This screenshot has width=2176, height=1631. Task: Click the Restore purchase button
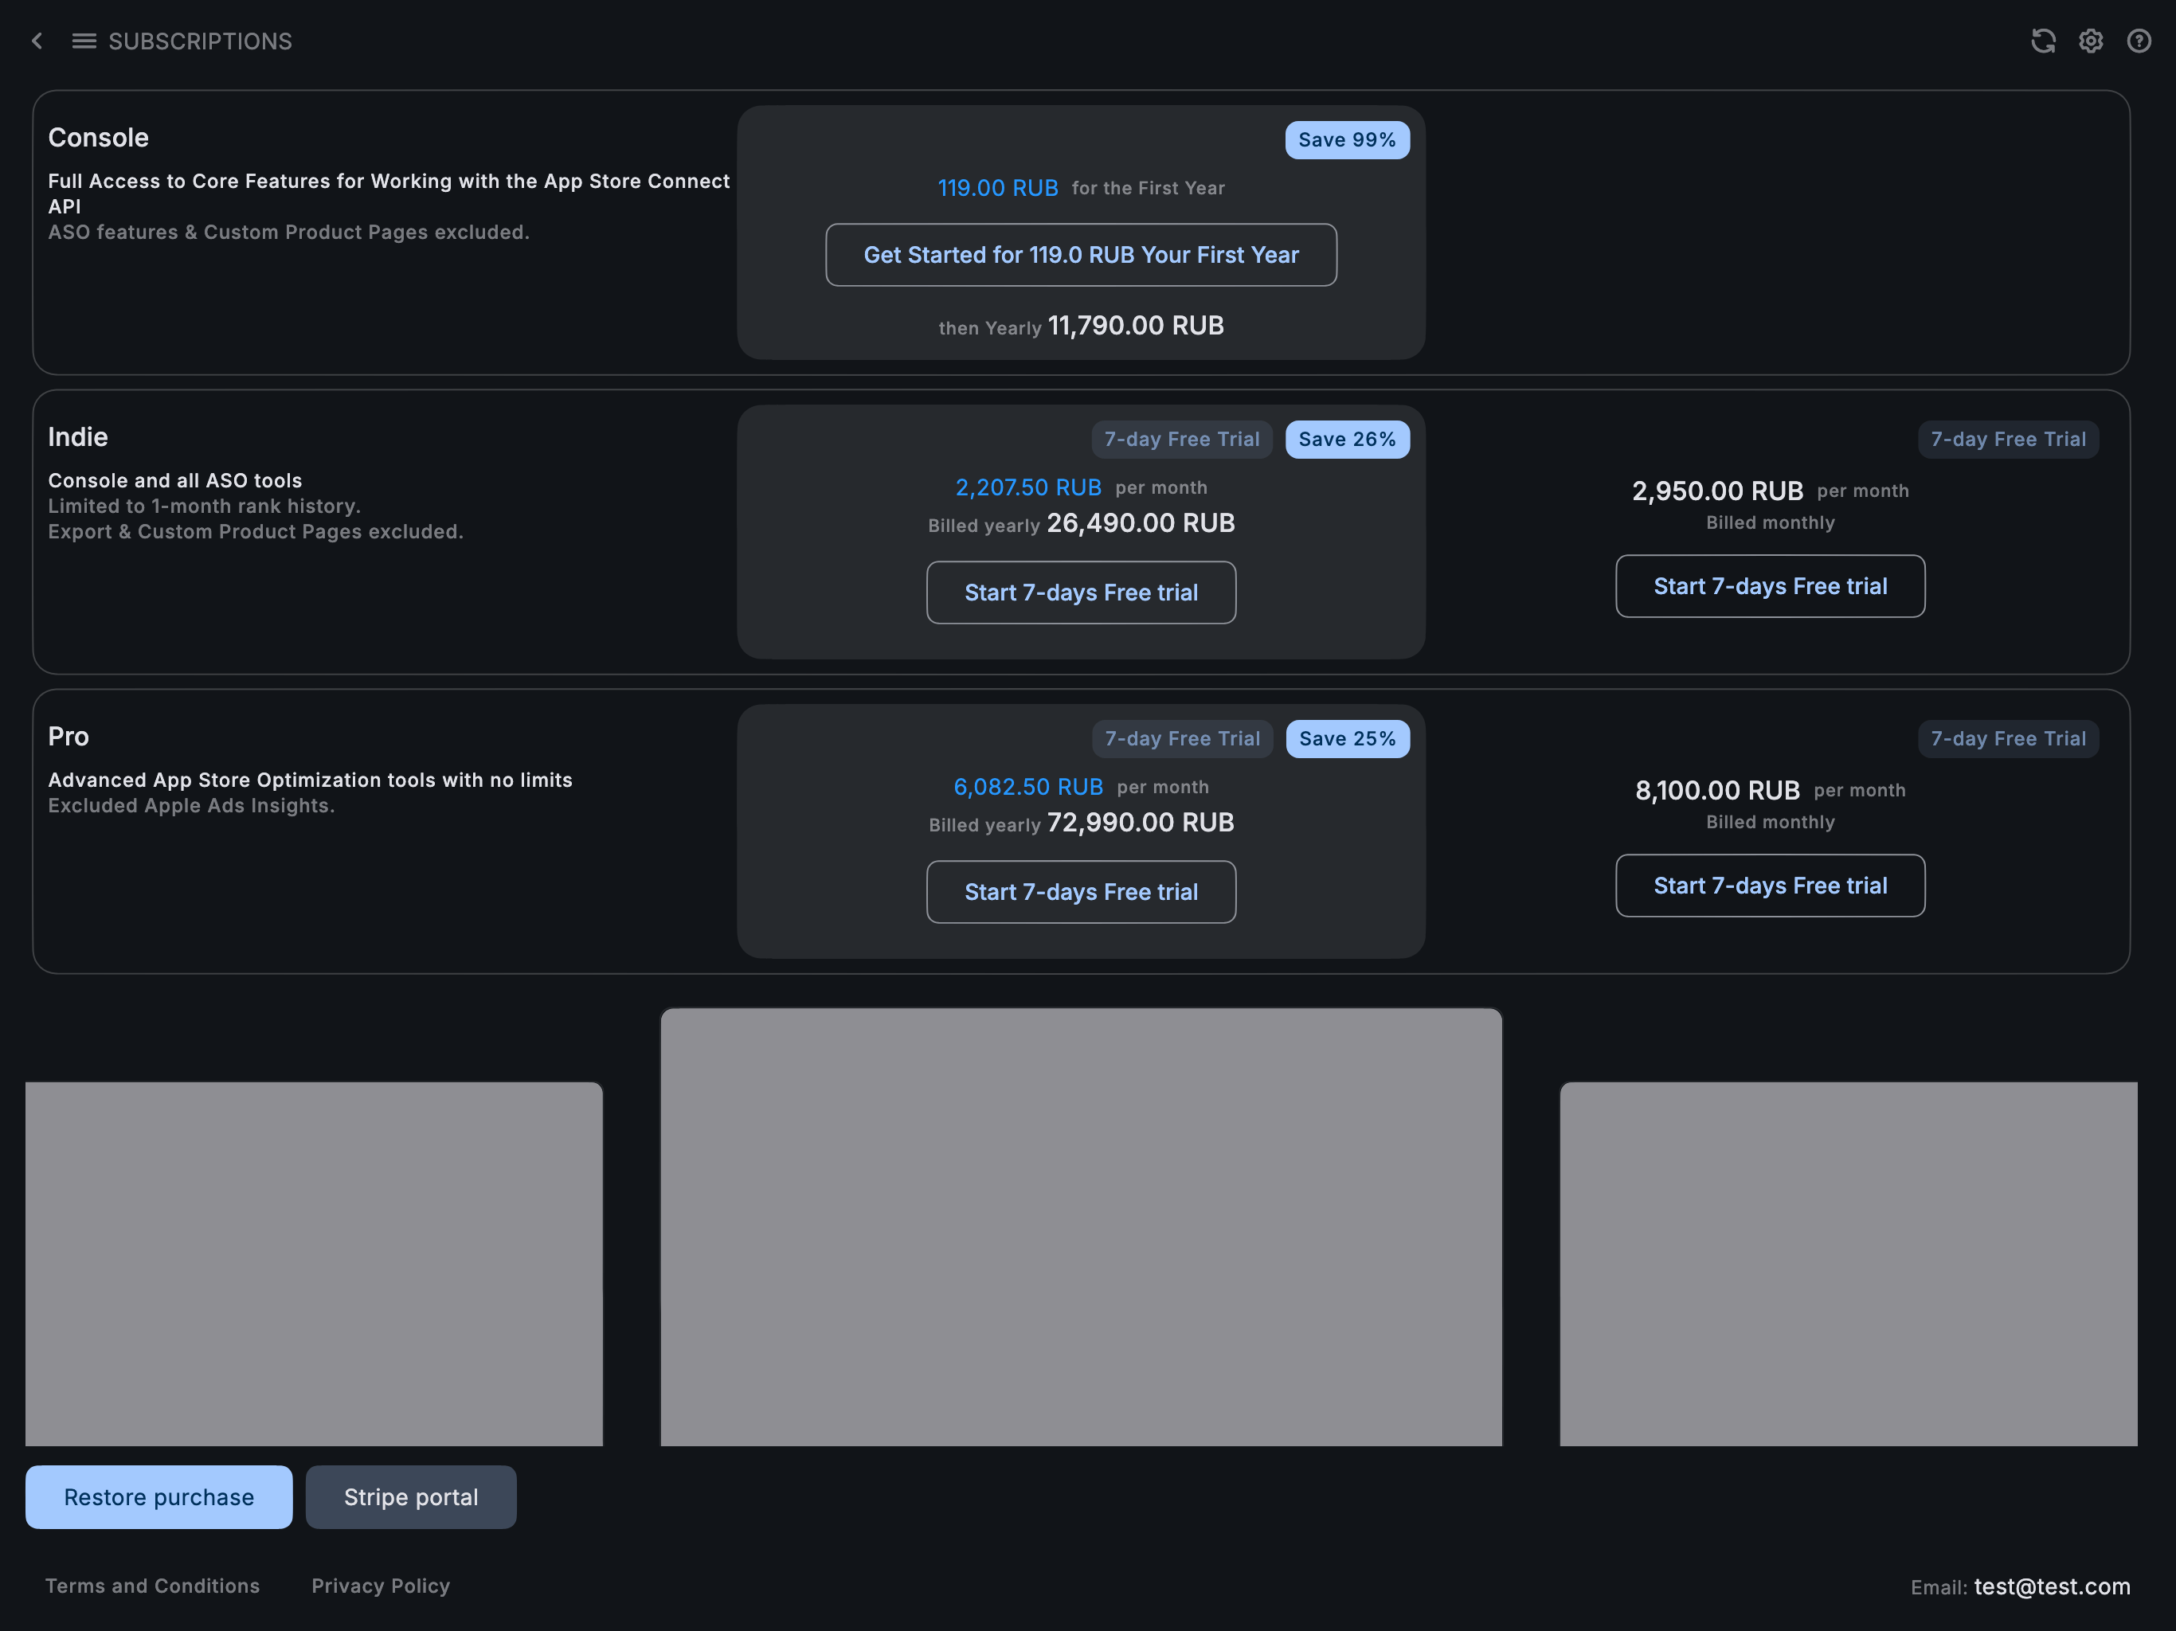click(x=159, y=1497)
